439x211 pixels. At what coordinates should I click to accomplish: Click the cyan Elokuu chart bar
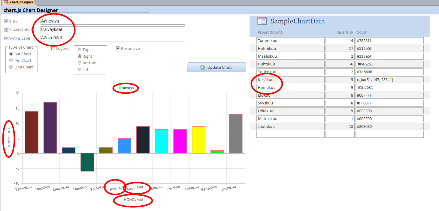tap(162, 141)
